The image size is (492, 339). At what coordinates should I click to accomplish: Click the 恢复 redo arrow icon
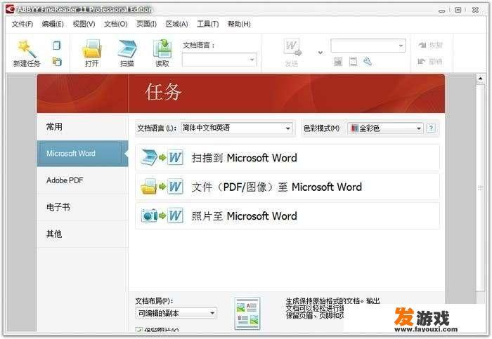pyautogui.click(x=422, y=46)
